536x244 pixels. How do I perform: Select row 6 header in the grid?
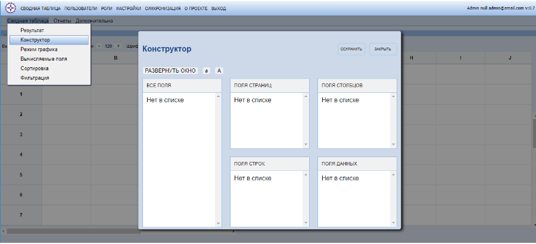[x=21, y=195]
